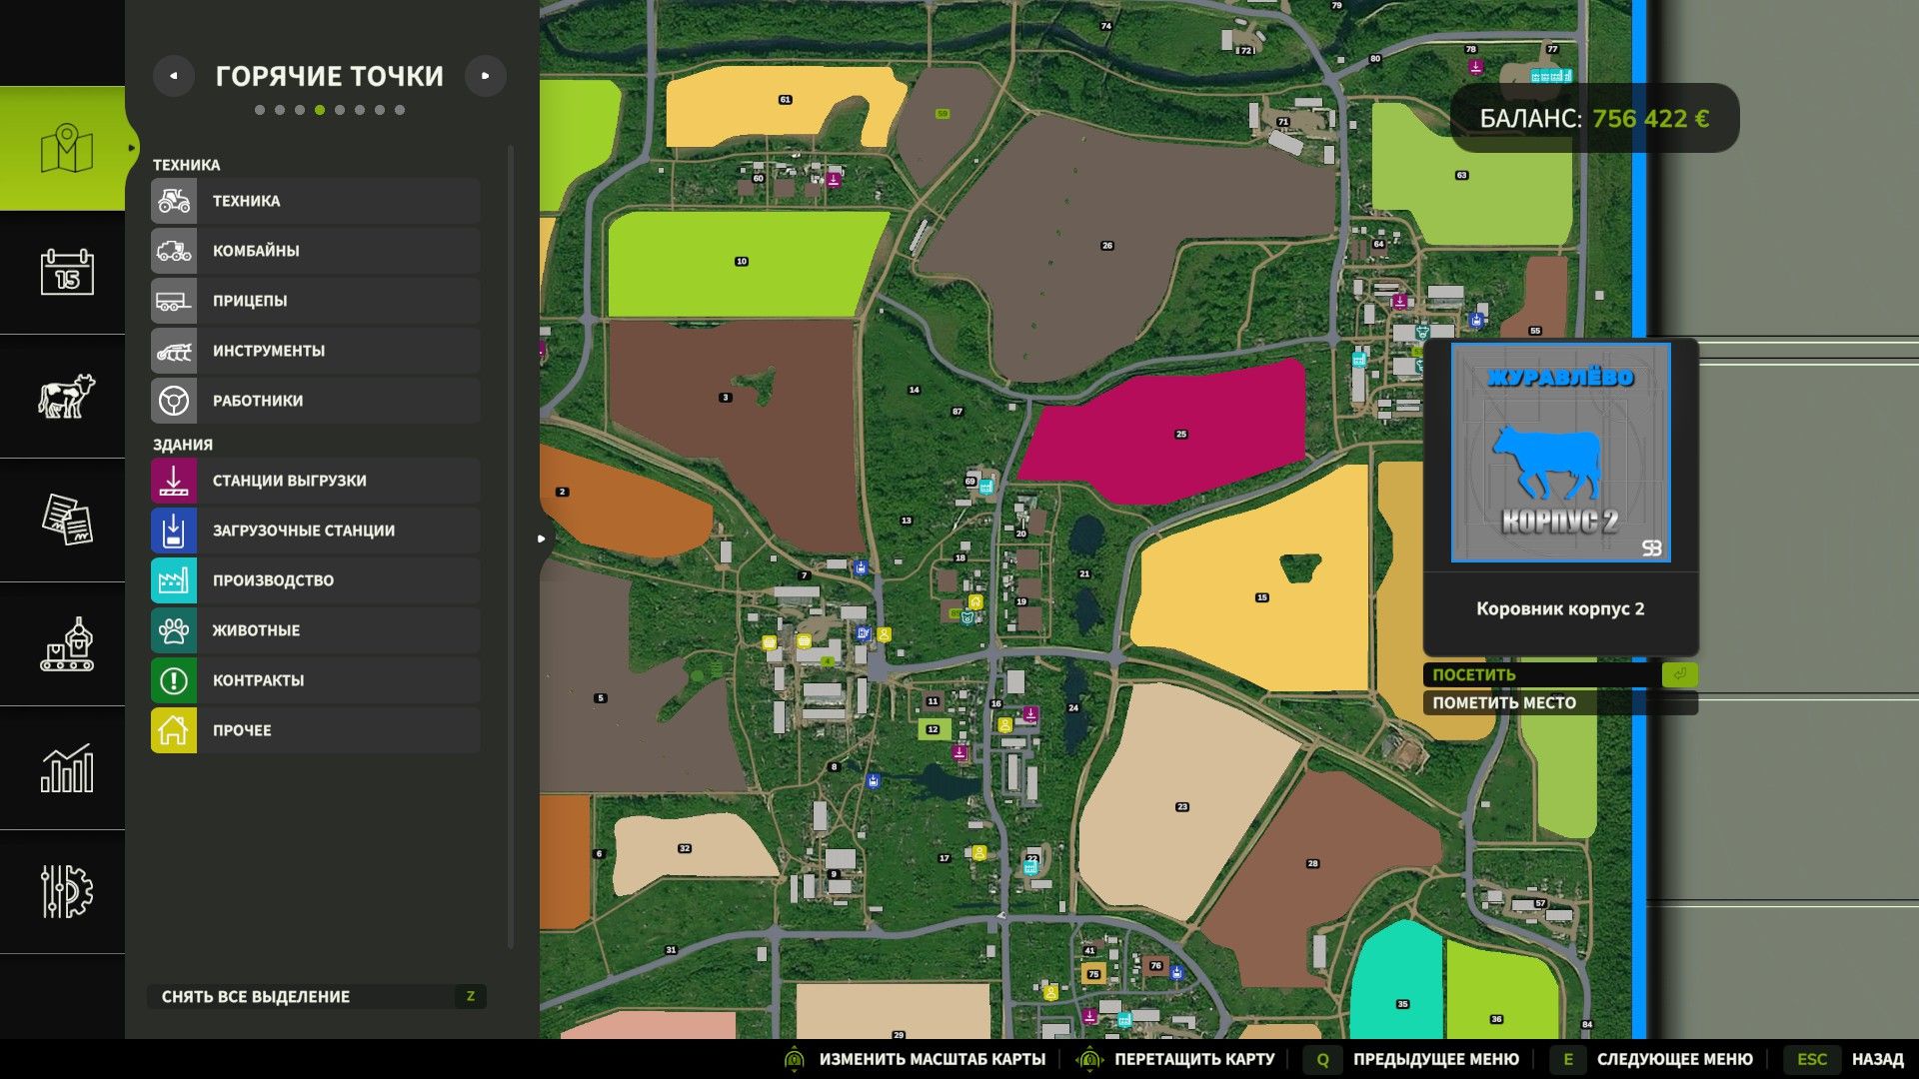Screen dimensions: 1919x1079
Task: Go to the previous page using left arrow
Action: click(x=174, y=76)
